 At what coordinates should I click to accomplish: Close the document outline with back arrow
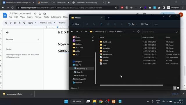point(7,32)
